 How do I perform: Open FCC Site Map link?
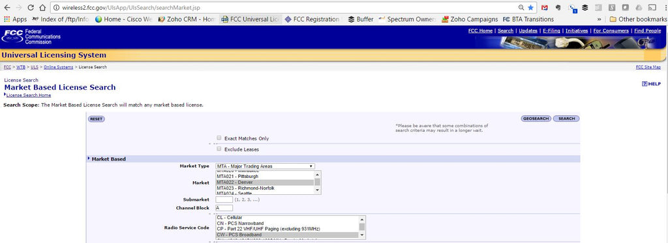pyautogui.click(x=648, y=67)
